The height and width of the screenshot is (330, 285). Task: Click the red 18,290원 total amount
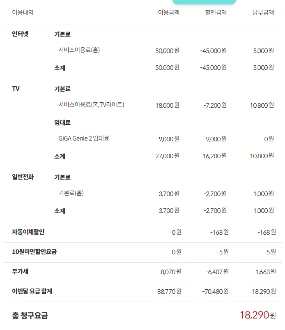(257, 315)
